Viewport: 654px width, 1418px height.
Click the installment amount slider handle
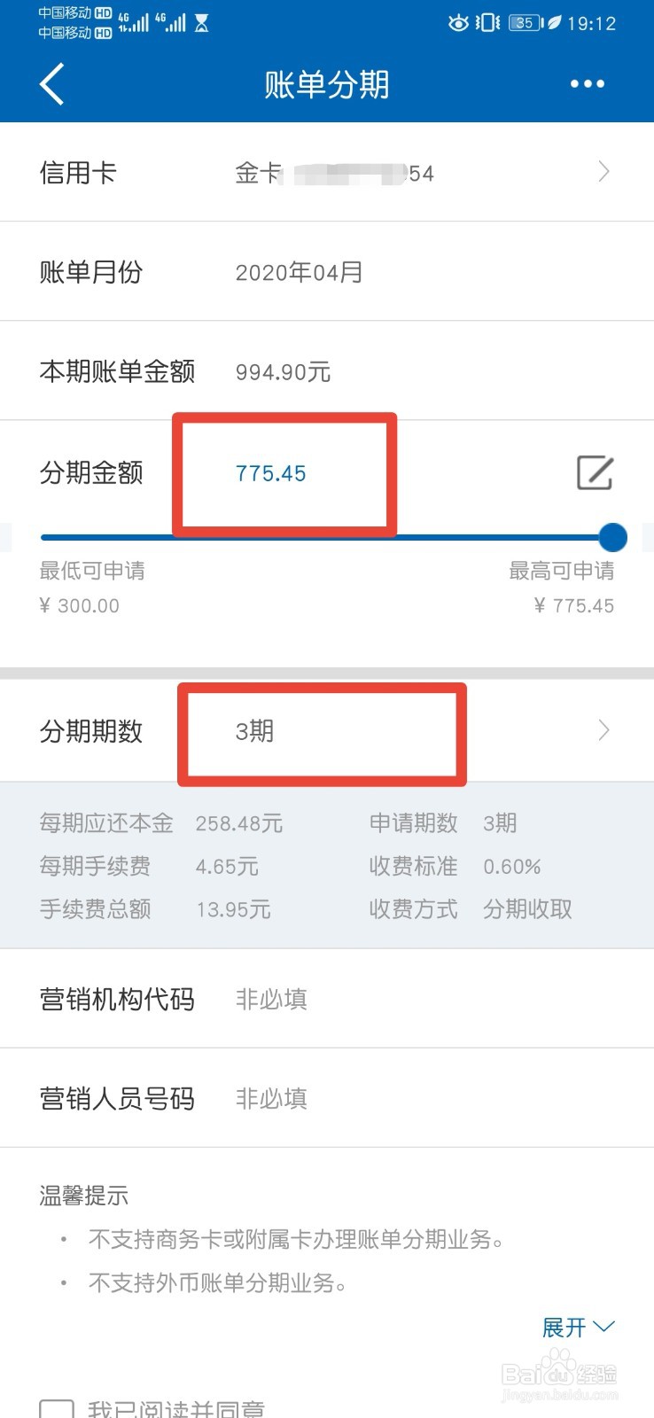coord(611,537)
